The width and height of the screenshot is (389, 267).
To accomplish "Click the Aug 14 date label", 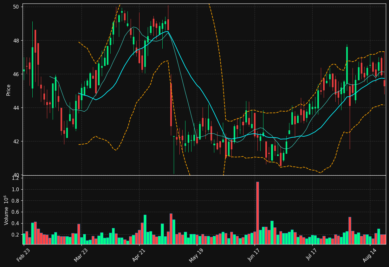I will point(369,255).
